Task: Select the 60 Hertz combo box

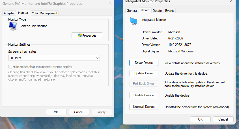Action: pos(54,58)
